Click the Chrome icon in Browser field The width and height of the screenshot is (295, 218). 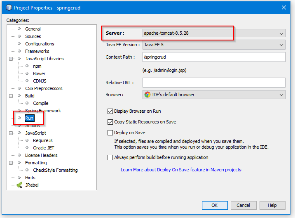[147, 95]
